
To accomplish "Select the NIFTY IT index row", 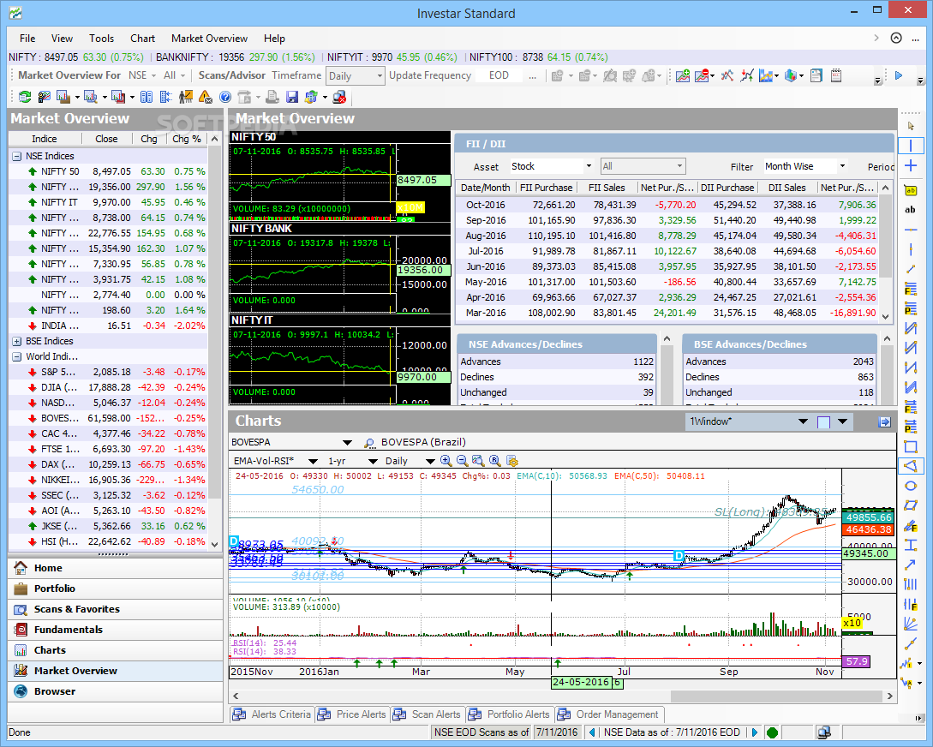I will pos(108,202).
